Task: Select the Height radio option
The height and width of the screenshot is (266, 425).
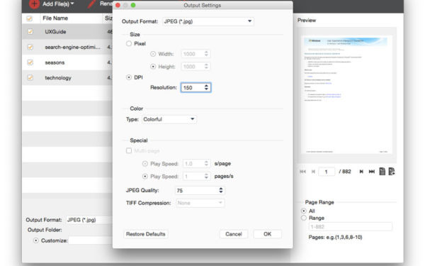Action: (153, 67)
